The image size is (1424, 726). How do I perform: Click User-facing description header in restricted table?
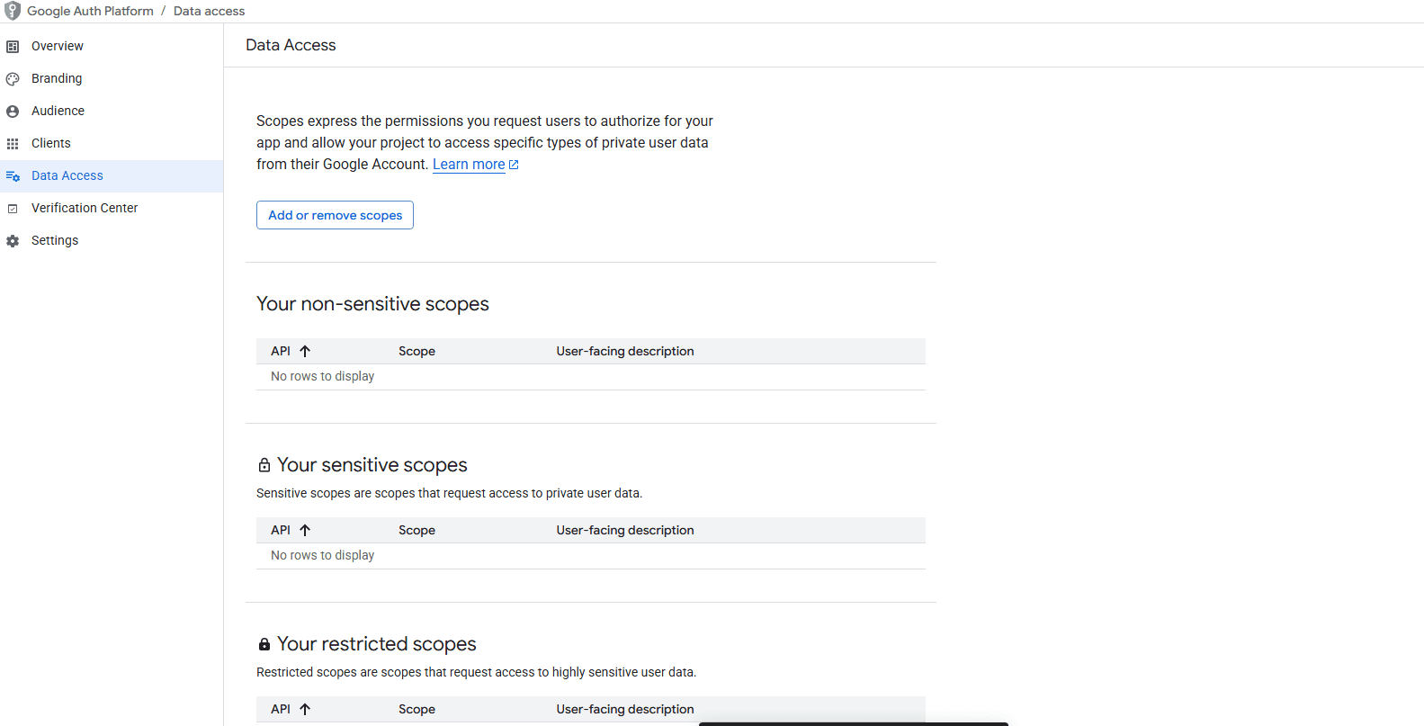[x=625, y=709]
